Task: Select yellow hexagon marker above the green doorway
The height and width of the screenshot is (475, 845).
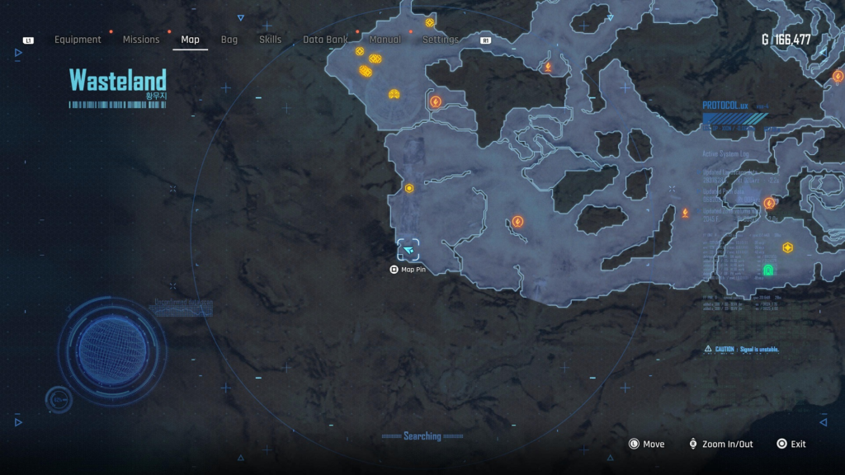Action: point(787,247)
